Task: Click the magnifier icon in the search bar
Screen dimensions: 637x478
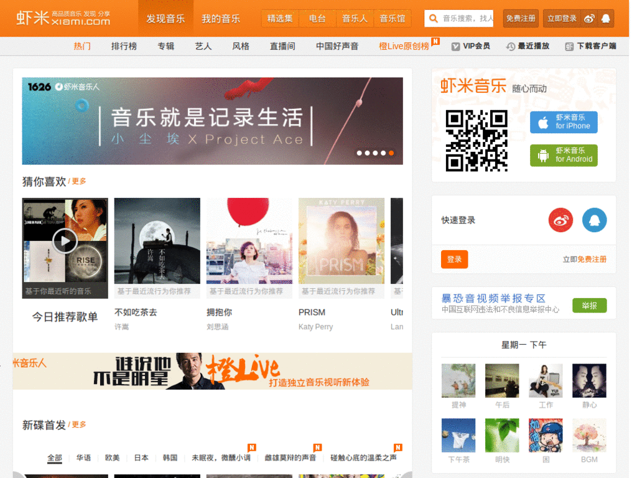Action: 434,19
